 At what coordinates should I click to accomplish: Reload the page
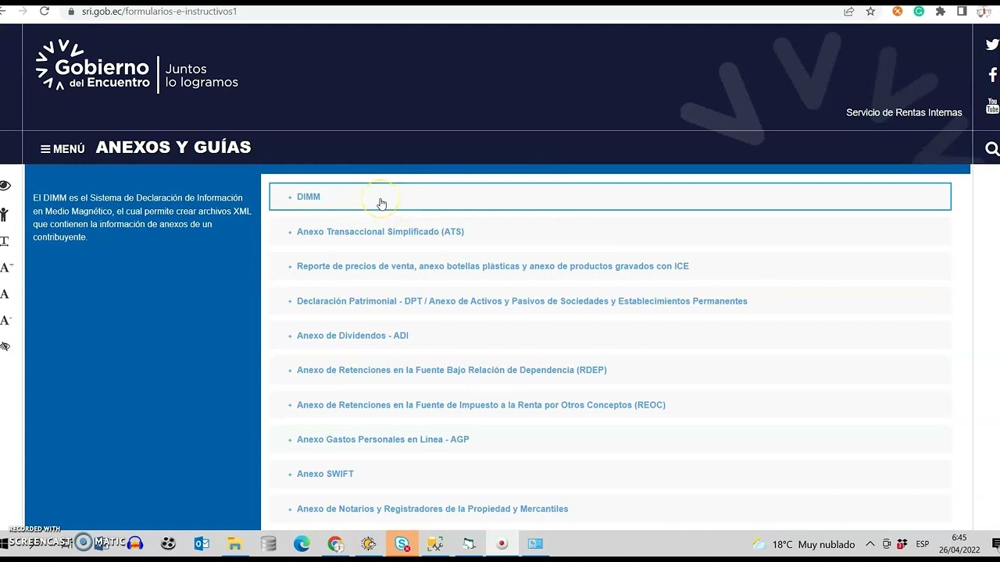coord(45,12)
